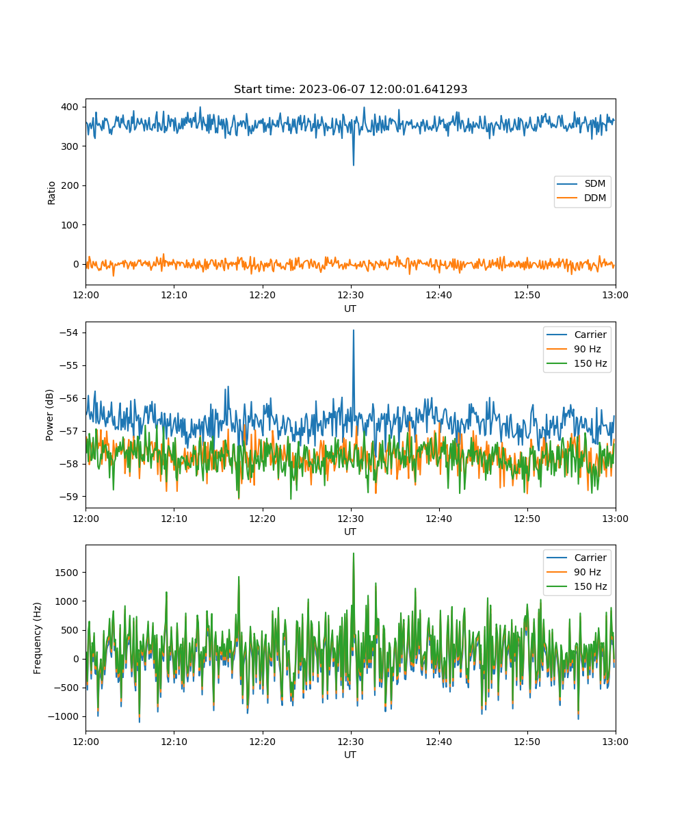This screenshot has height=821, width=684.
Task: Click 150 Hz legend label in Frequency plot
Action: pyautogui.click(x=590, y=586)
